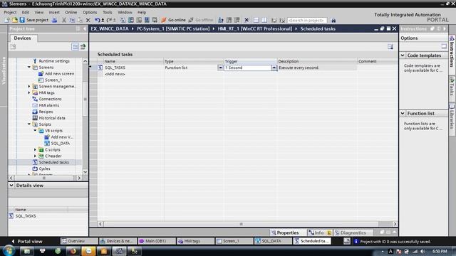Expand the Screen management node

(29, 86)
